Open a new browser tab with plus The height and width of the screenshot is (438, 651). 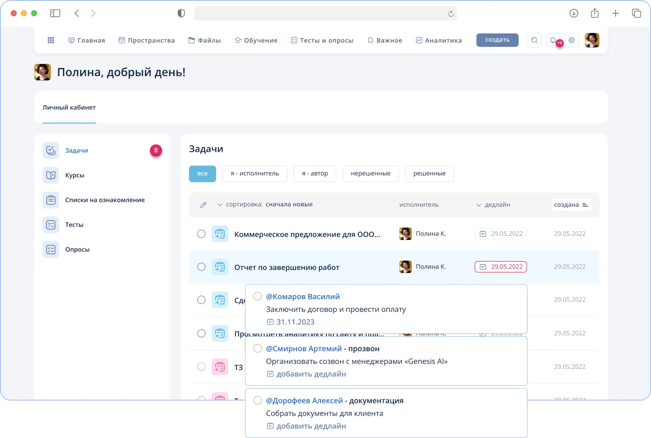(x=616, y=13)
